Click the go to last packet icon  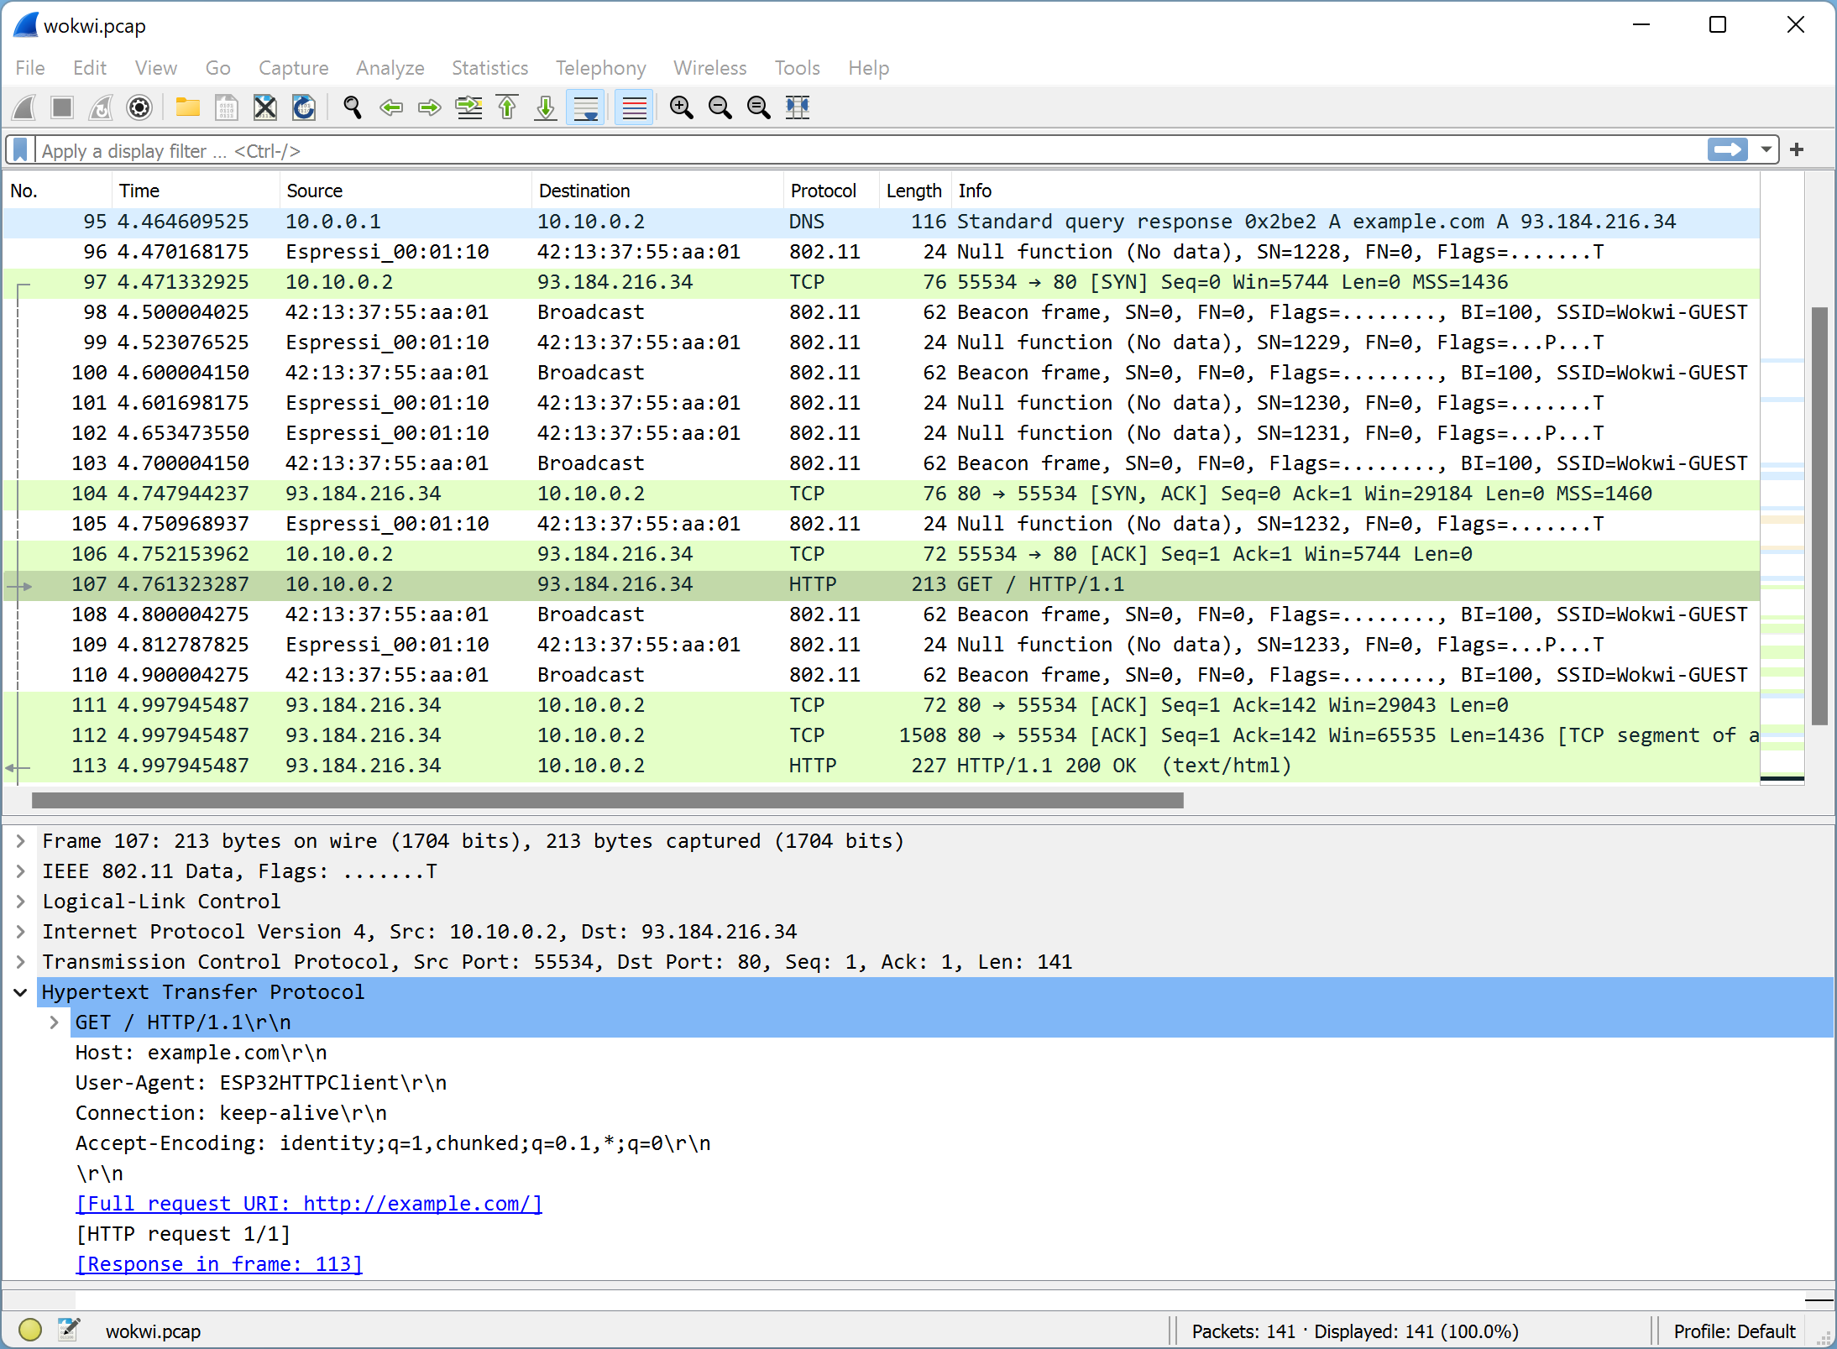click(547, 110)
